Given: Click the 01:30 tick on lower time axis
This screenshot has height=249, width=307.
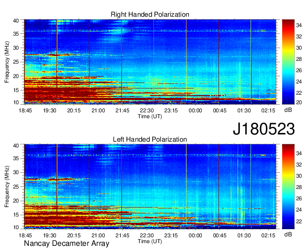Looking at the screenshot, I should pyautogui.click(x=244, y=235).
